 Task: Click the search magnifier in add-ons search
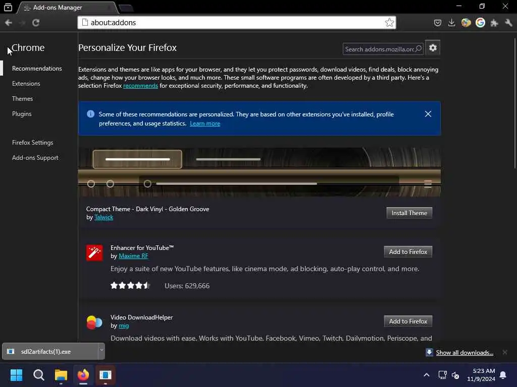click(419, 49)
